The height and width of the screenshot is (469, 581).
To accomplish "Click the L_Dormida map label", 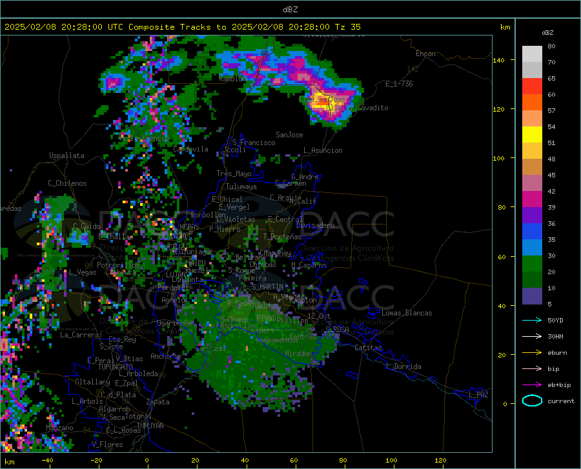I will coord(403,366).
